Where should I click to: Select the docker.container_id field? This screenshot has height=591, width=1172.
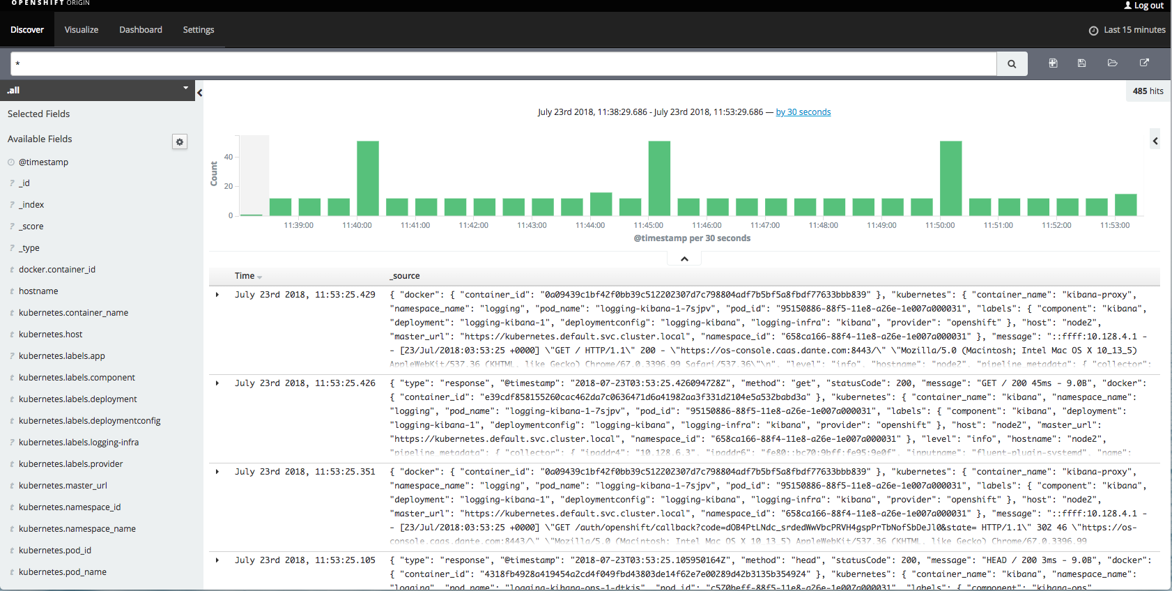(x=57, y=270)
